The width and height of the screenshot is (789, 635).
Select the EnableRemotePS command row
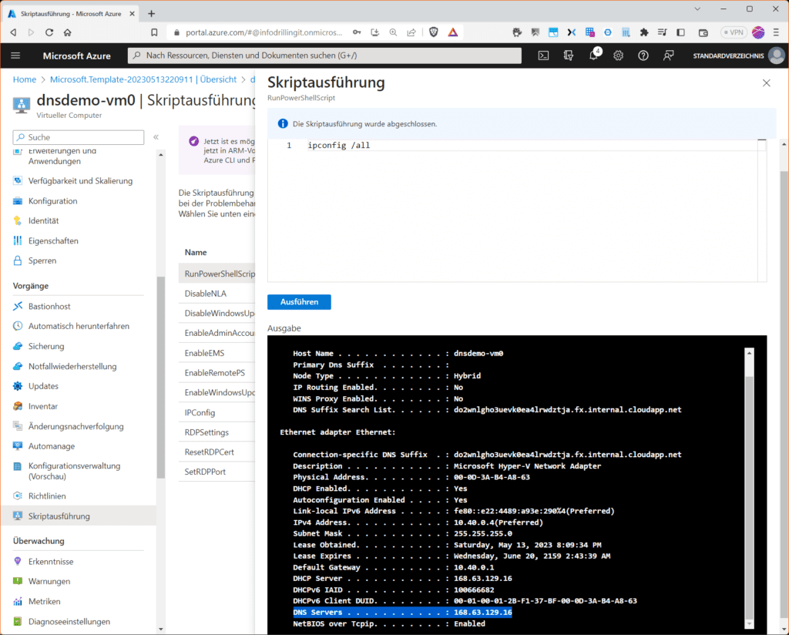pyautogui.click(x=217, y=372)
